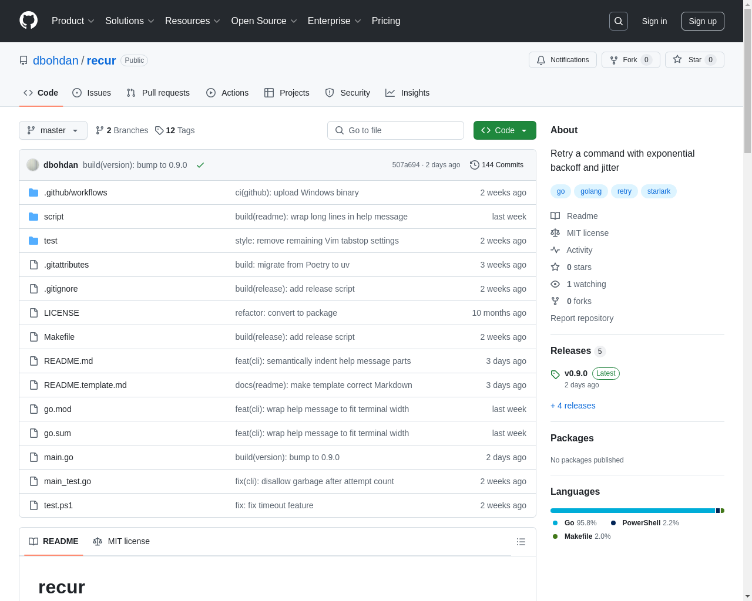Screen dimensions: 752x601
Task: Open the .gitattributes file
Action: 66,265
